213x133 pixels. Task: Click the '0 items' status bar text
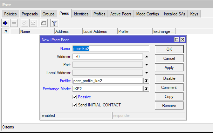click(8, 127)
